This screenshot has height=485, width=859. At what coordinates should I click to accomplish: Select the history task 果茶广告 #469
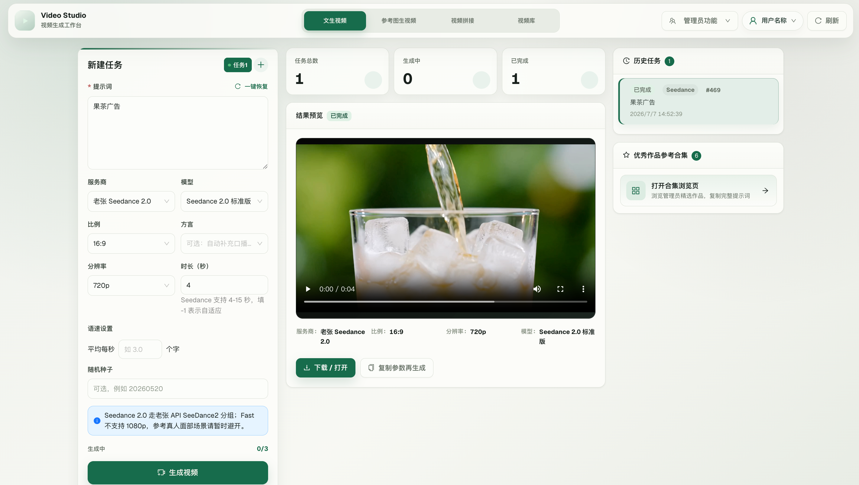pyautogui.click(x=698, y=101)
